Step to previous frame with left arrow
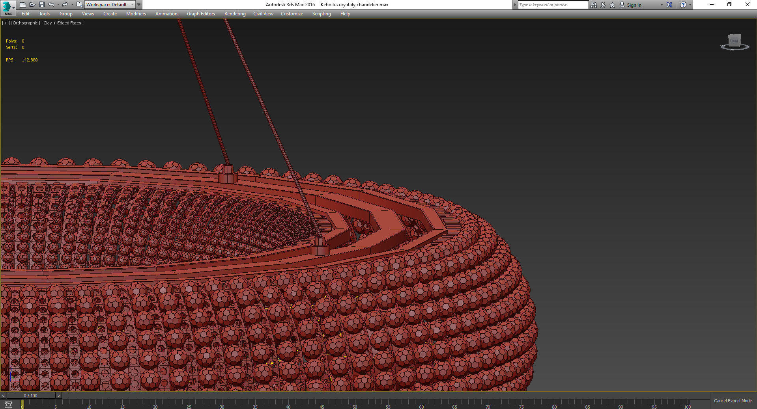 point(3,396)
